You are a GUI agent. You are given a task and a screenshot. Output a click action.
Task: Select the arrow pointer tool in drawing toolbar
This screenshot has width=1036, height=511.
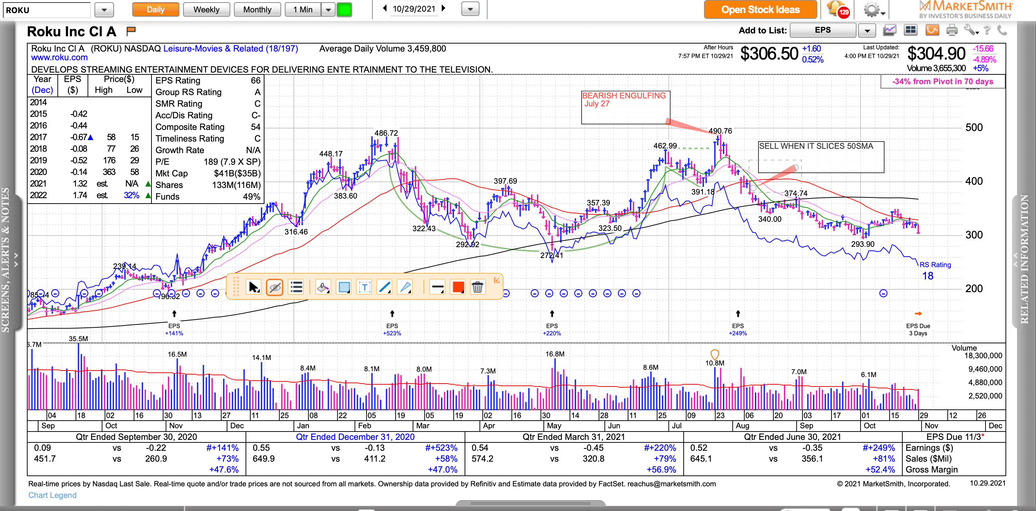[254, 287]
